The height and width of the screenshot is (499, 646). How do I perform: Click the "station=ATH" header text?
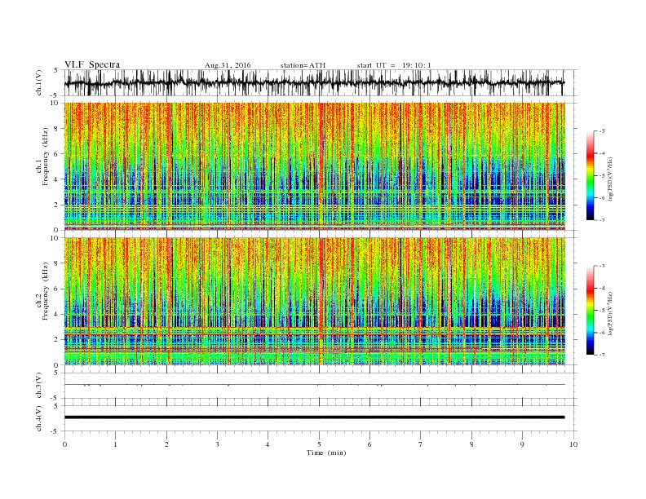[x=303, y=65]
